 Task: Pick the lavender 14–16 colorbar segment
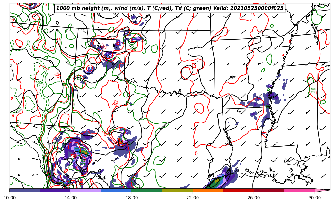(x=86, y=190)
